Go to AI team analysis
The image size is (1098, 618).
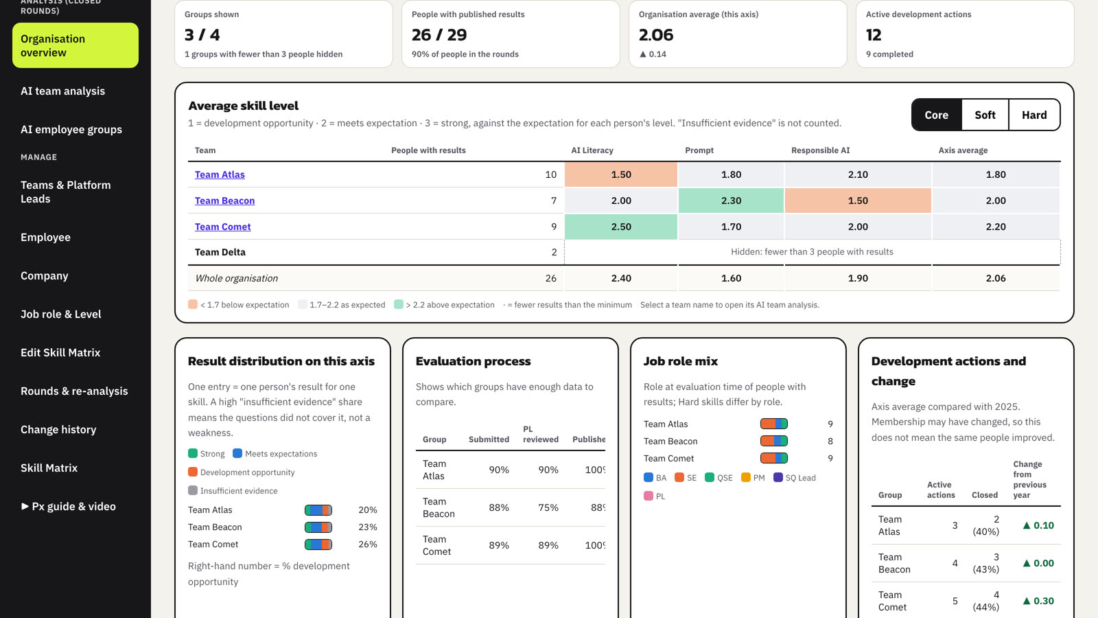(75, 91)
